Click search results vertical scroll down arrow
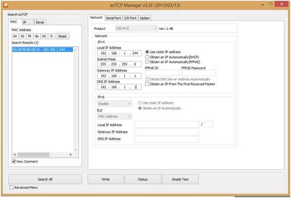Viewport: 291px width, 198px height. coord(76,149)
